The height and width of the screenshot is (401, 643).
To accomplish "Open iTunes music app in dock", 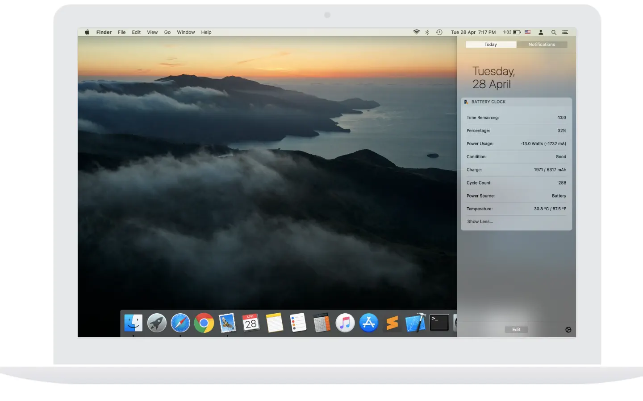I will coord(345,323).
